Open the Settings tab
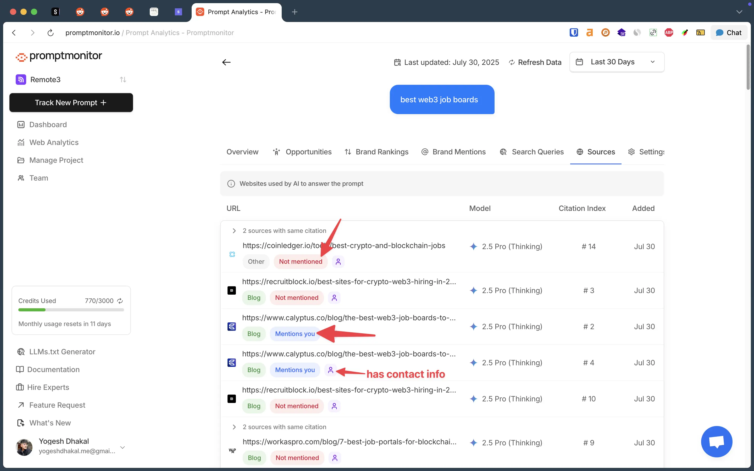Image resolution: width=754 pixels, height=471 pixels. pos(646,152)
